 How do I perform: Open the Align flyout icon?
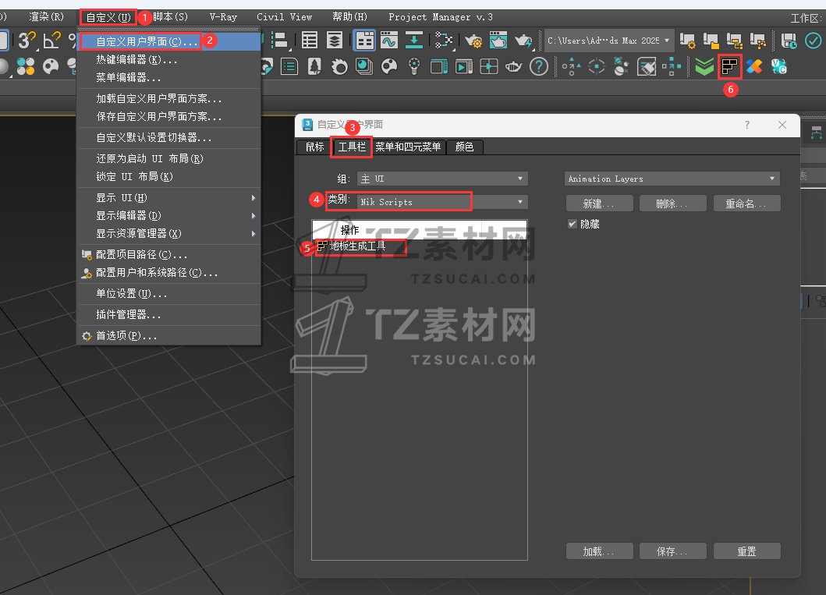[280, 41]
